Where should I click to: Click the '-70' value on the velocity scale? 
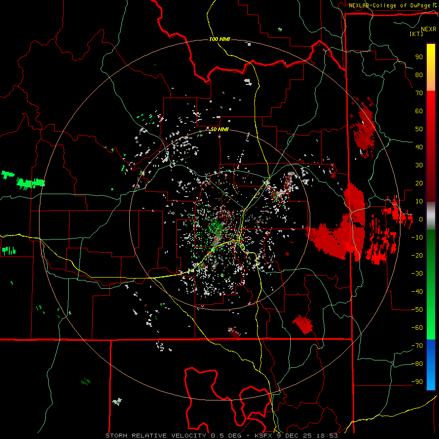tap(417, 346)
